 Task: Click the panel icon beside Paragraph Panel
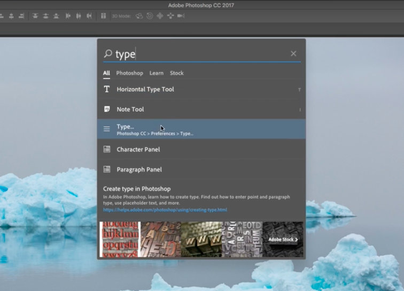pos(107,169)
